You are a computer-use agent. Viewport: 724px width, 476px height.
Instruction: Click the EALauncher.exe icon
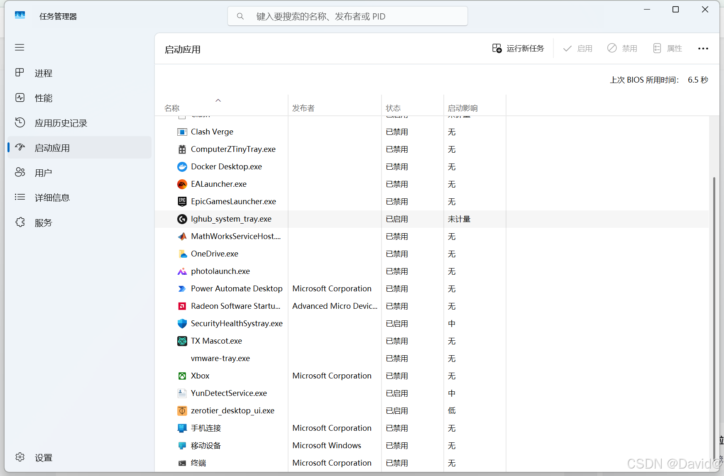(182, 184)
